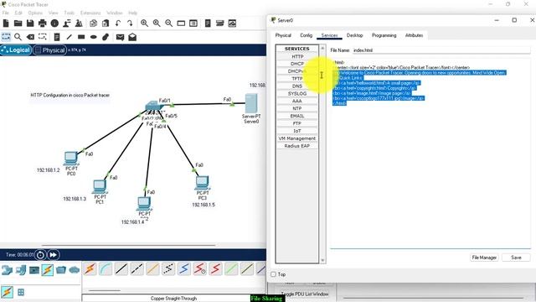Viewport: 536px width, 302px height.
Task: Select the Server0 device on the canvas
Action: click(251, 103)
